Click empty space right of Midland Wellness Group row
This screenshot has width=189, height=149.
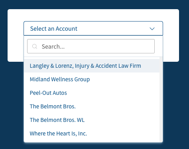pyautogui.click(x=124, y=79)
